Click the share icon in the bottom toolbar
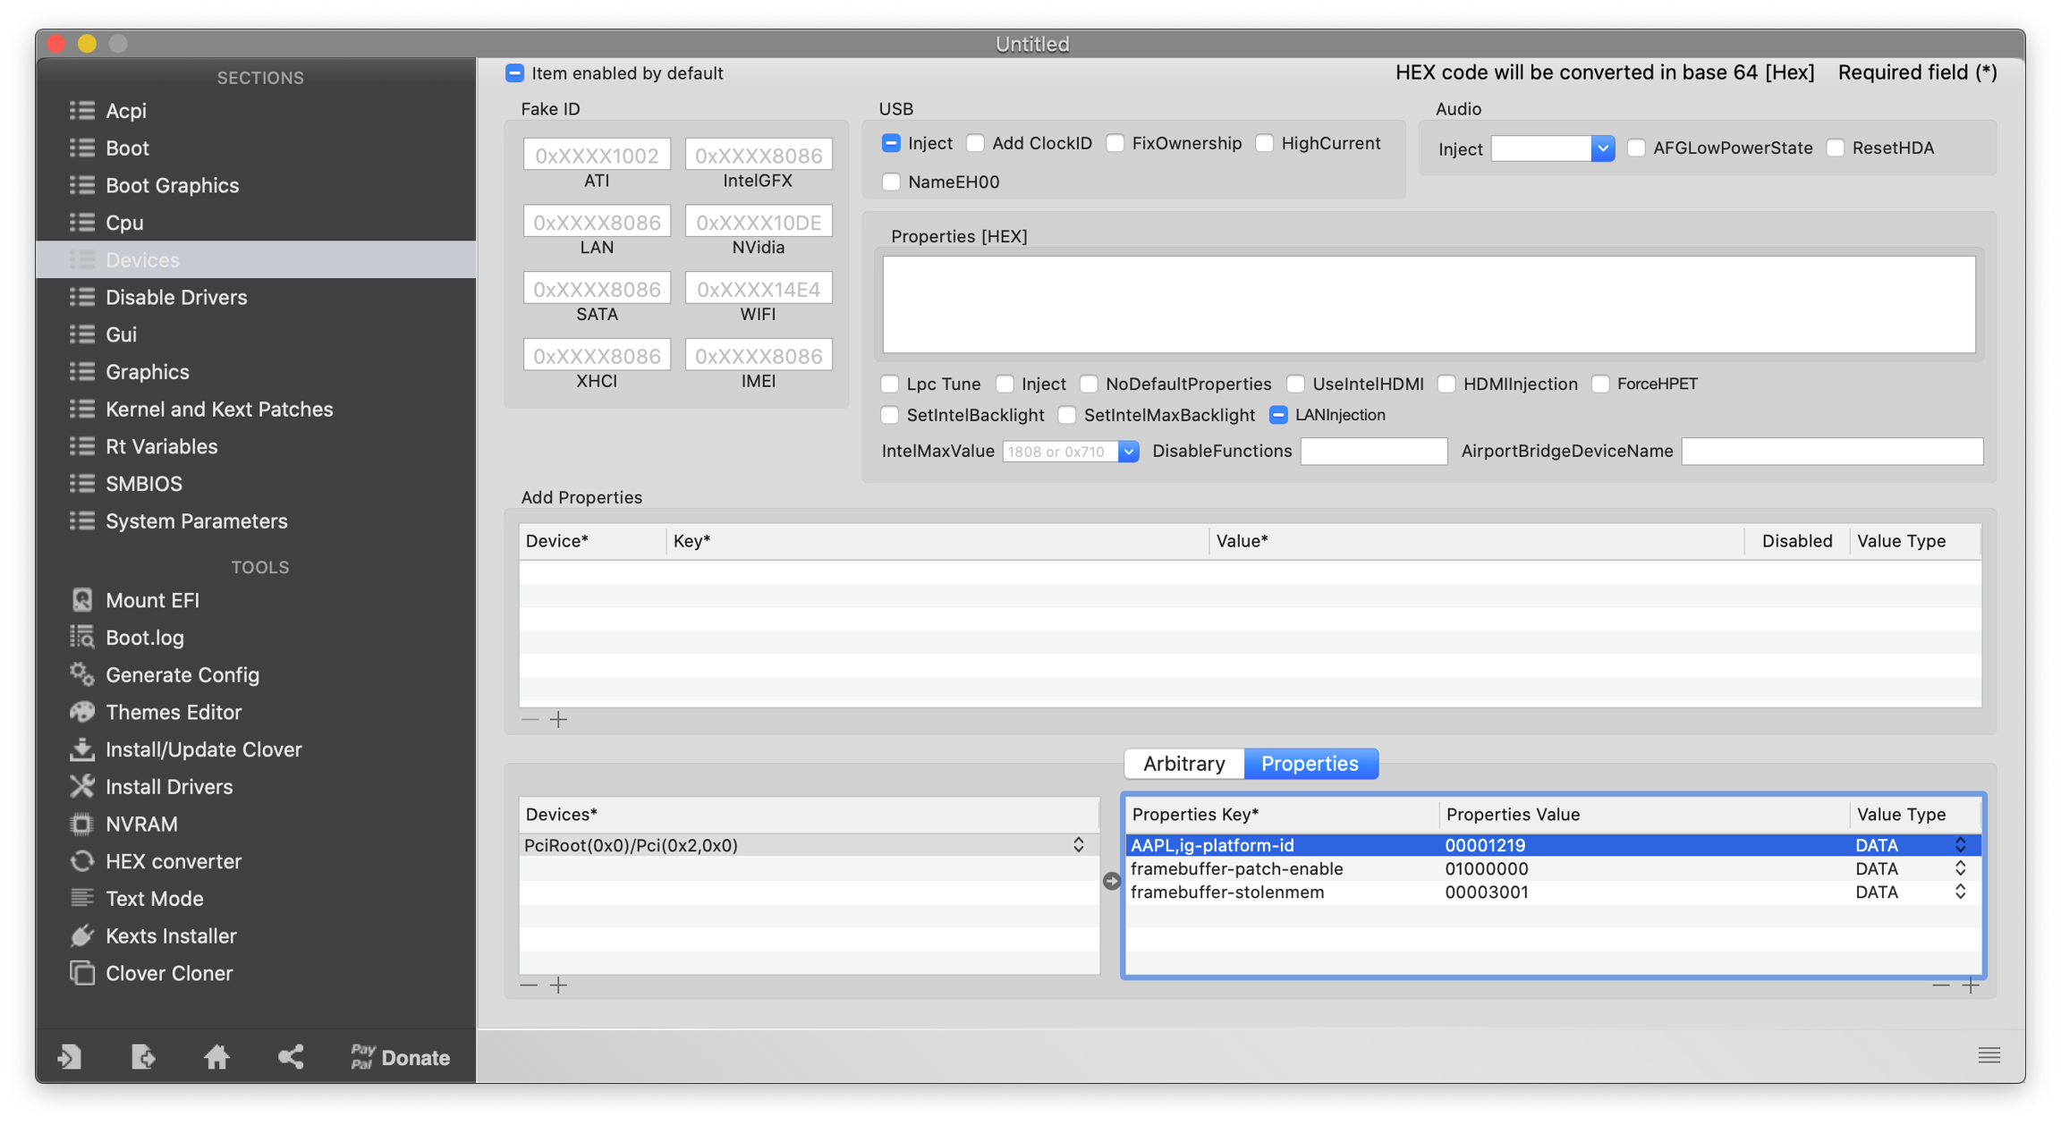2061x1125 pixels. coord(291,1057)
